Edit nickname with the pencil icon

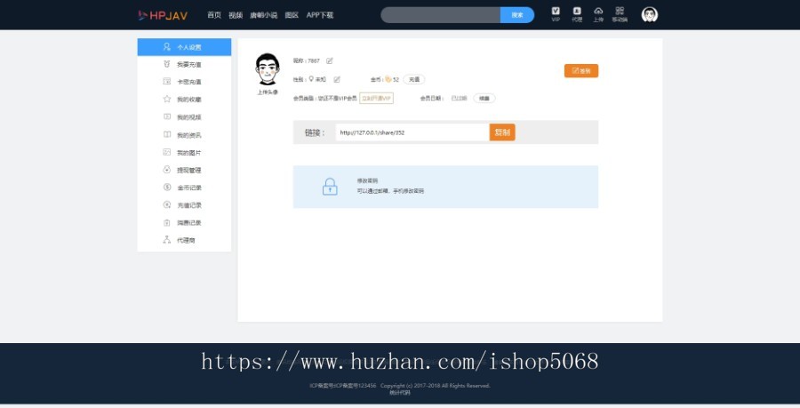pyautogui.click(x=330, y=60)
